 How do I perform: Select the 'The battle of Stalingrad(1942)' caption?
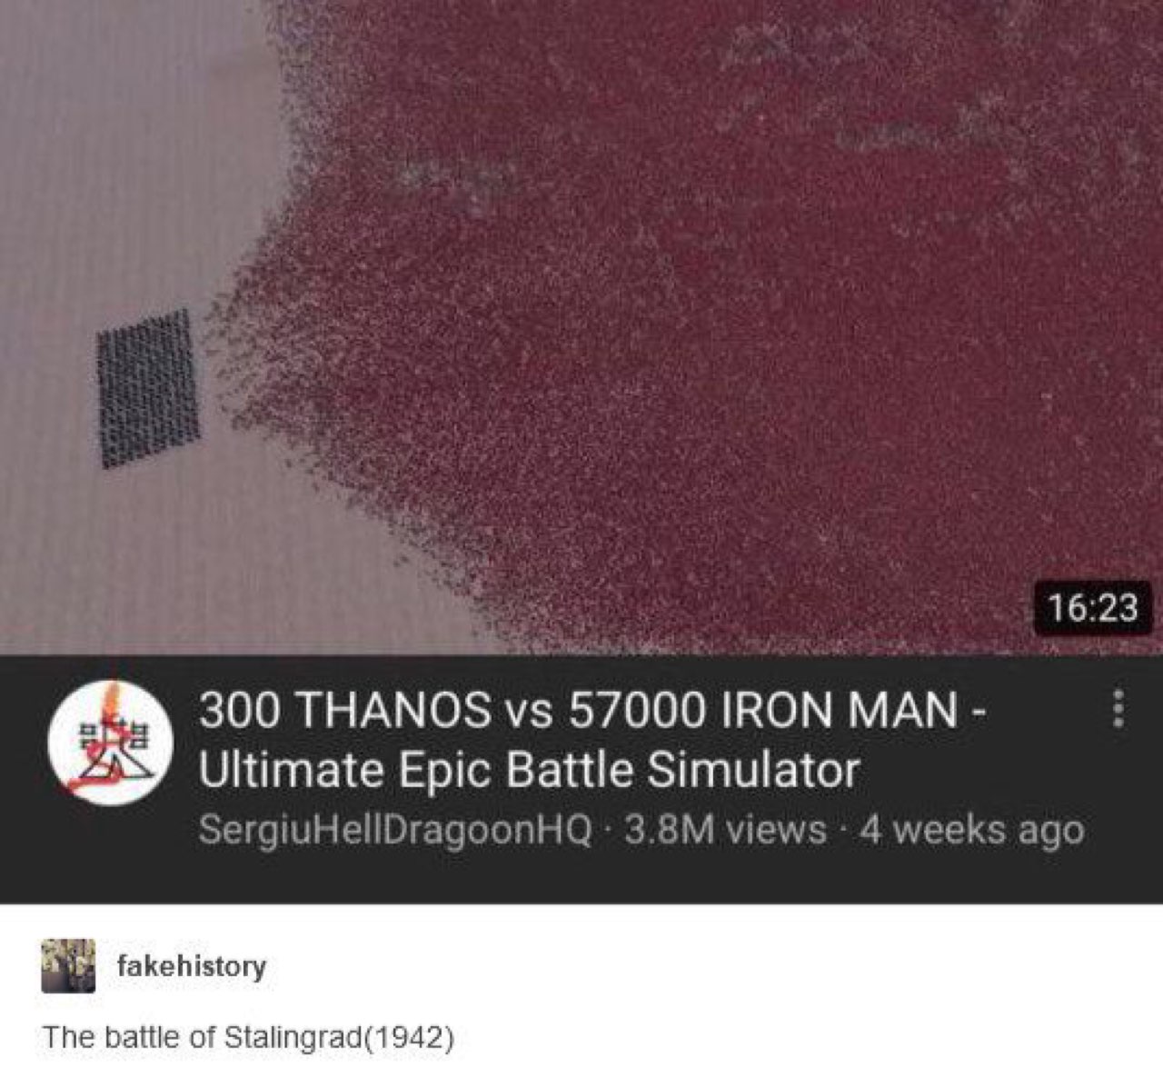248,1037
